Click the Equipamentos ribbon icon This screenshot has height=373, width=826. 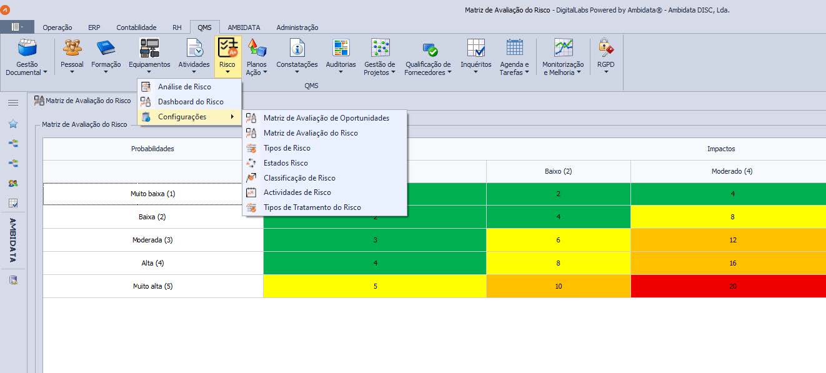(149, 47)
